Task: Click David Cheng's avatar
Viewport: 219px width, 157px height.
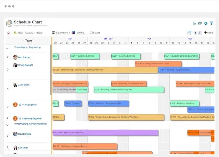Action: coord(15,134)
